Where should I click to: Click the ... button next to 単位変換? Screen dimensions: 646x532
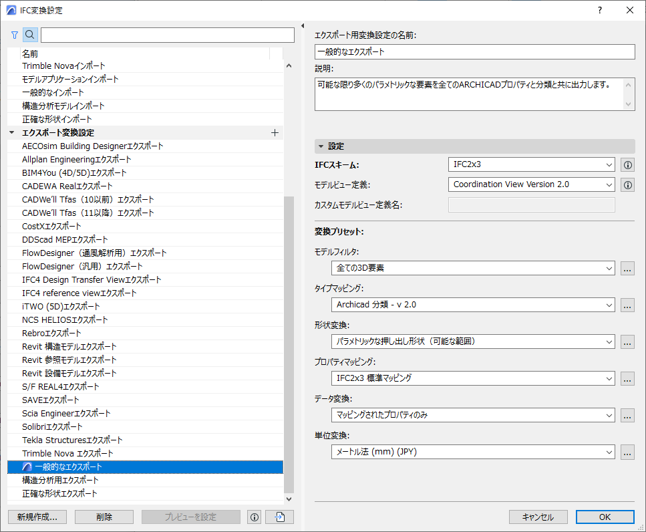point(627,452)
